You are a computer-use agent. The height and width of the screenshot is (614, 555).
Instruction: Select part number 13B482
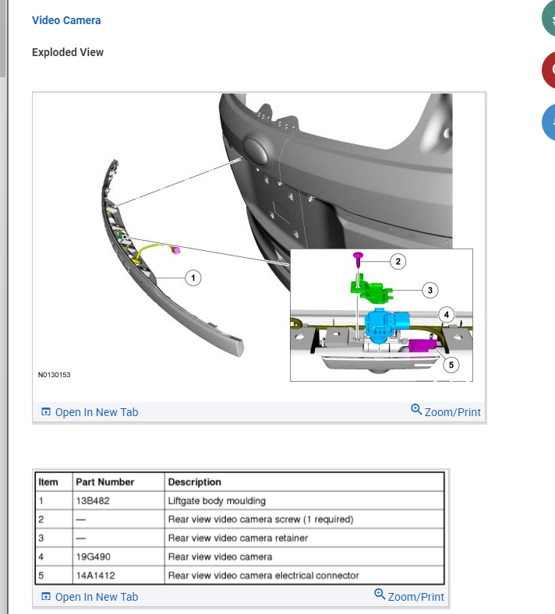point(93,501)
